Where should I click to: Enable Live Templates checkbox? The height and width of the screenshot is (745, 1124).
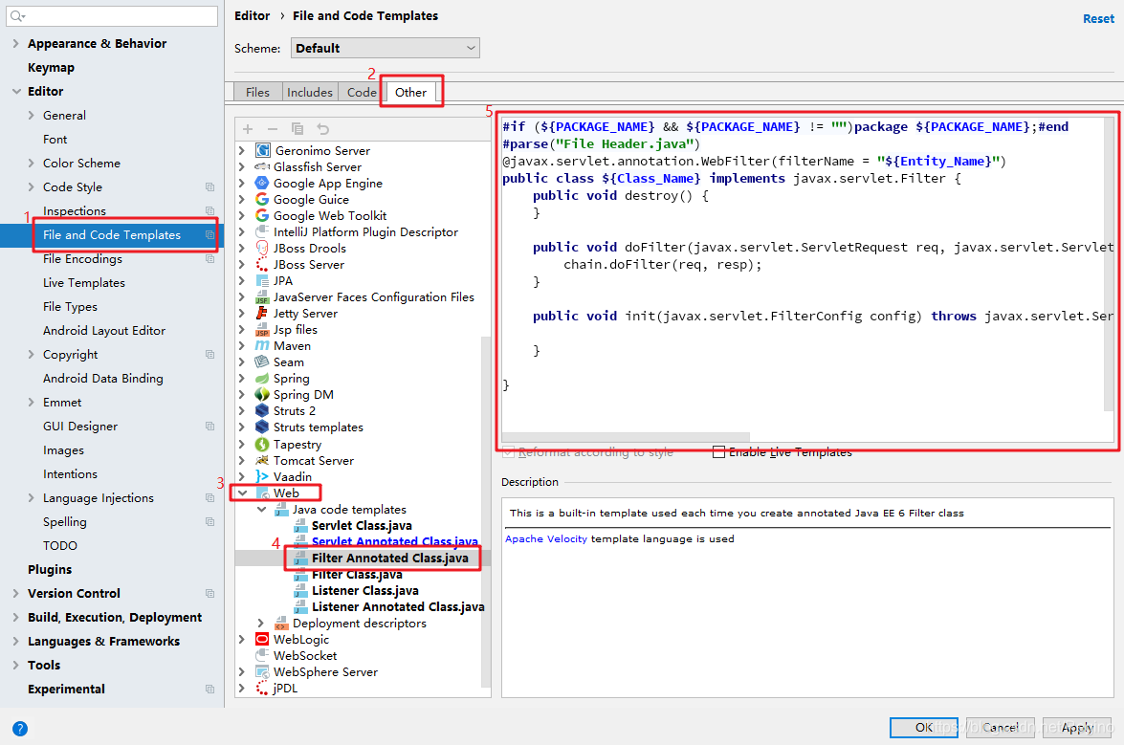(x=718, y=452)
